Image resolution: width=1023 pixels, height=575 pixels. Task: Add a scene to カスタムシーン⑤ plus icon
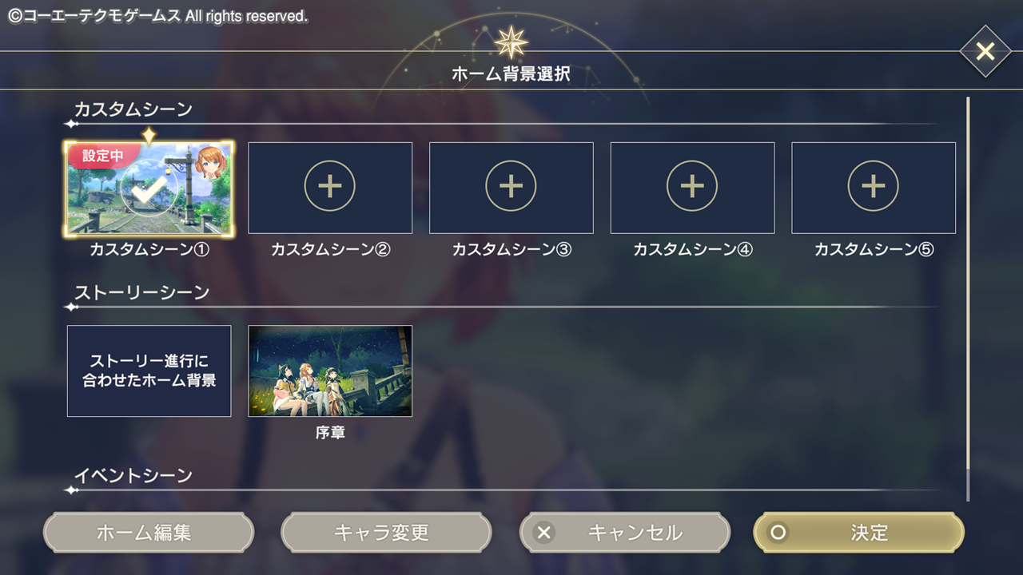pyautogui.click(x=874, y=186)
